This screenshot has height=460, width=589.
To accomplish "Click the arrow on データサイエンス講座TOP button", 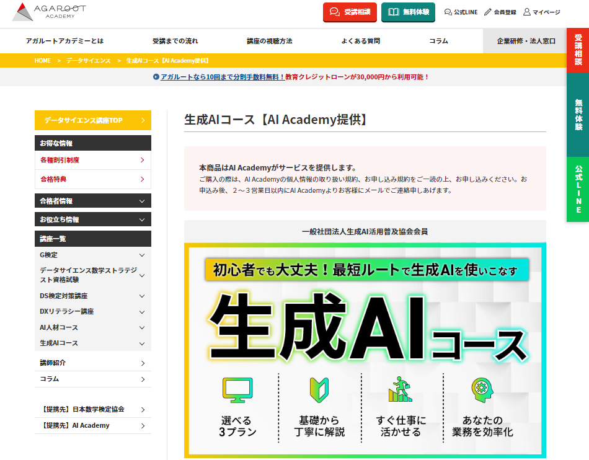I will (x=143, y=120).
